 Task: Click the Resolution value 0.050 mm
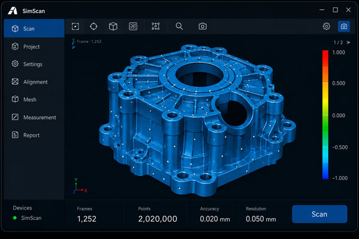click(261, 219)
